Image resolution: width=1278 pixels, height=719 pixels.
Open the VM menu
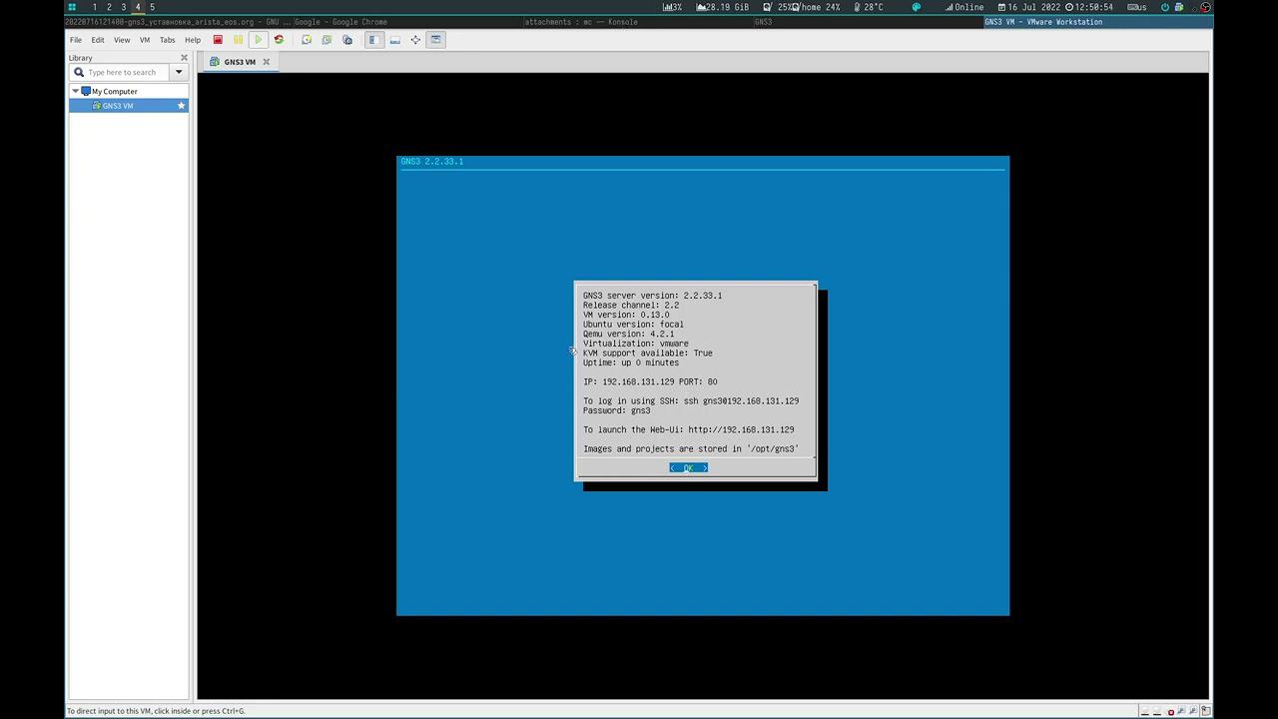pyautogui.click(x=145, y=40)
